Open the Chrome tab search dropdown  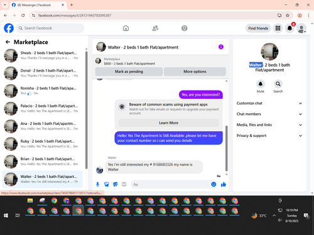click(x=5, y=5)
